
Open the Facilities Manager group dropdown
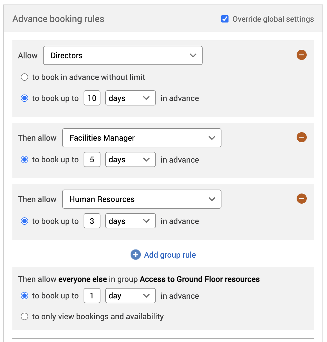click(x=142, y=138)
